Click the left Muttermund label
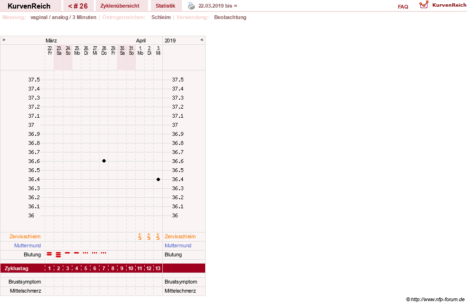 [x=28, y=245]
